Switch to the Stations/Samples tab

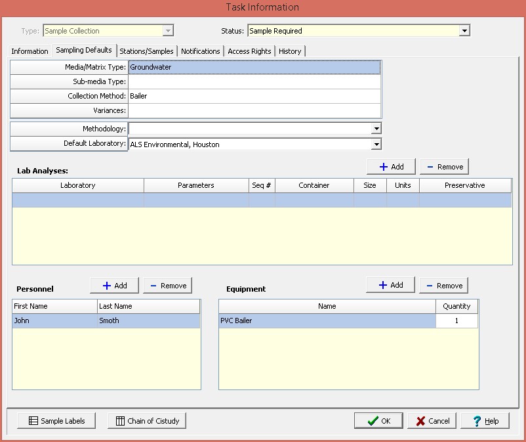tap(146, 51)
